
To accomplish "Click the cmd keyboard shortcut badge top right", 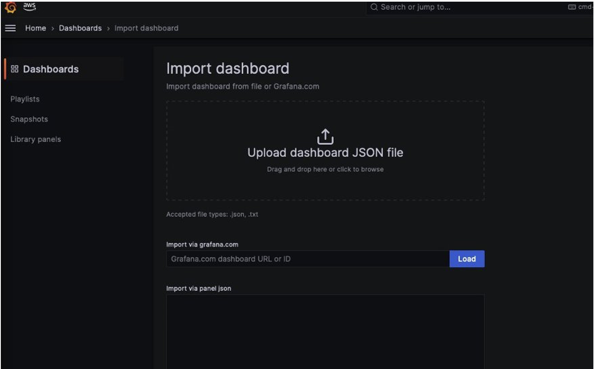I will (x=583, y=7).
